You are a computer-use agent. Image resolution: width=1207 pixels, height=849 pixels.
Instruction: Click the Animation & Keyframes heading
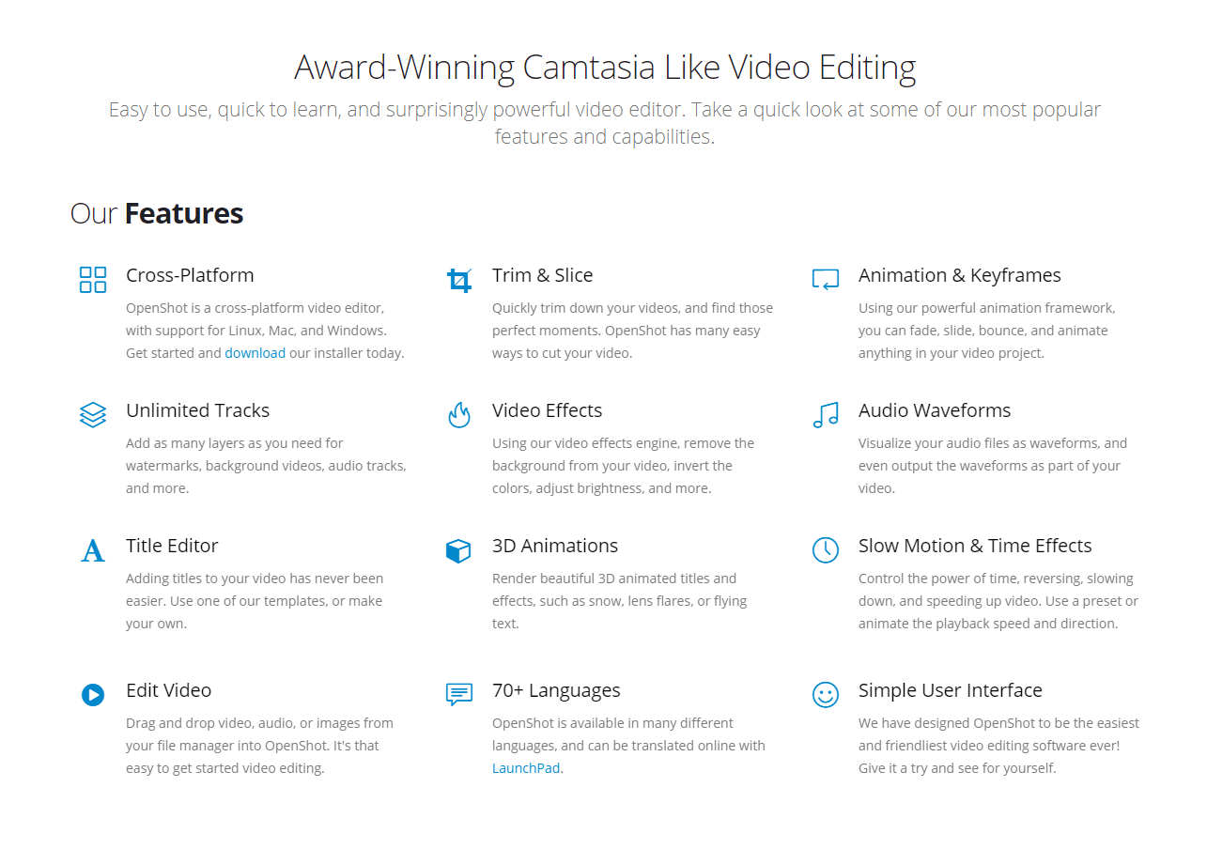pyautogui.click(x=960, y=275)
